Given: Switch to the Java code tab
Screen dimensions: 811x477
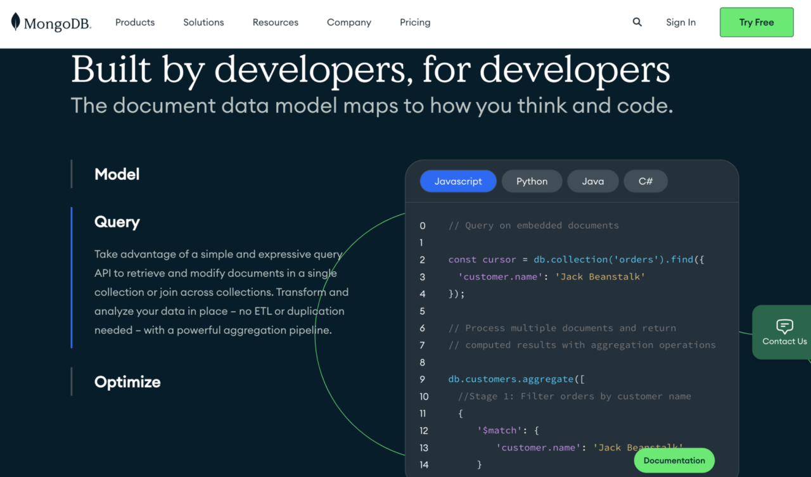Looking at the screenshot, I should (593, 181).
